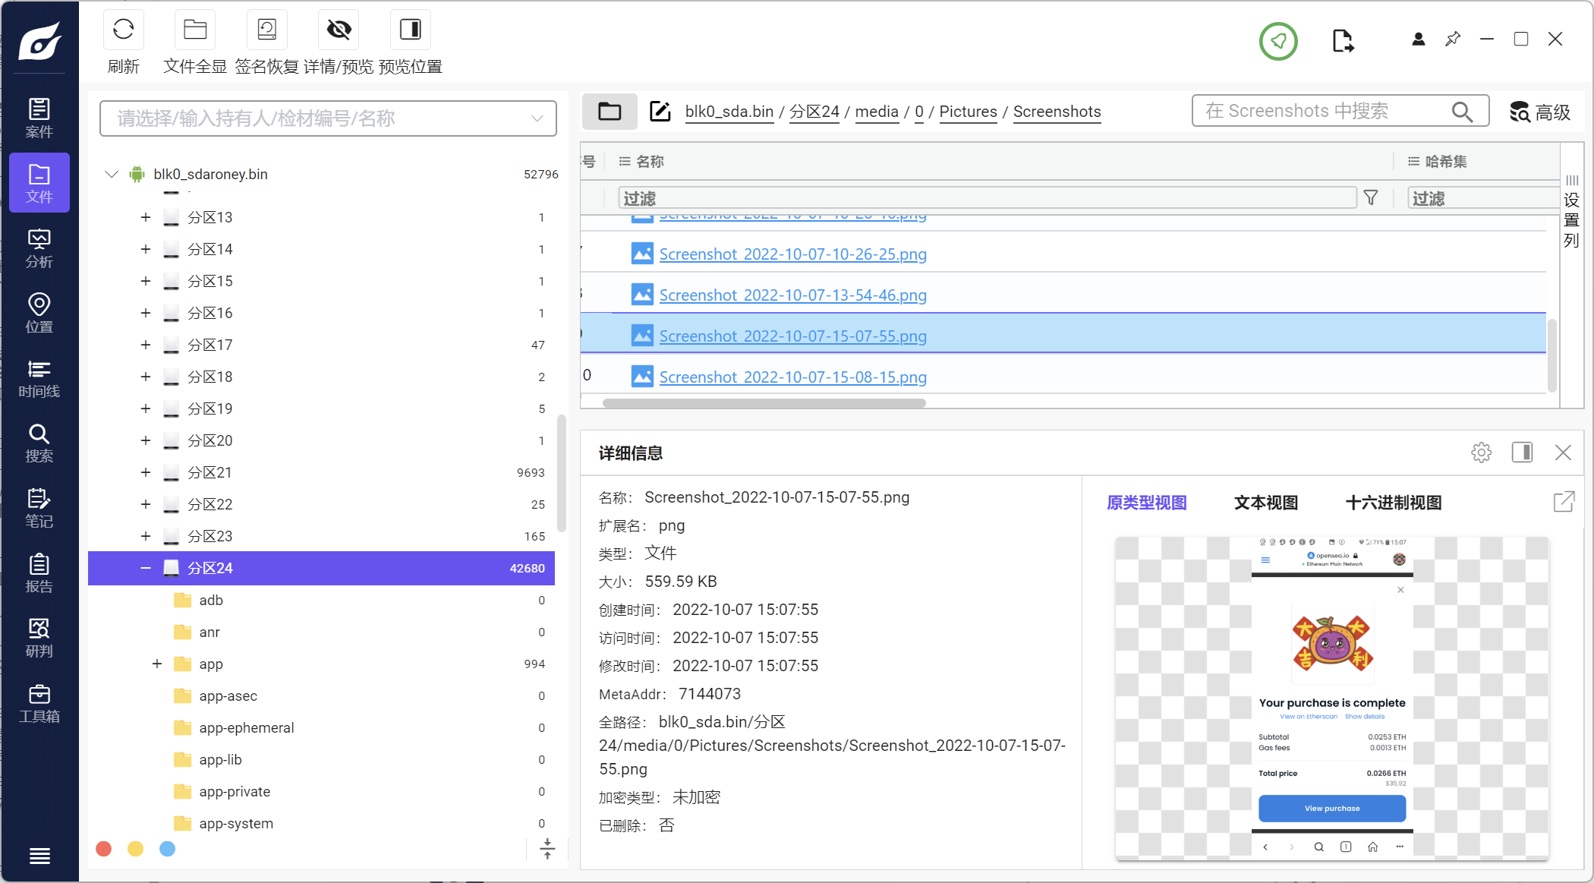Switch to 十六进制视图 tab
Viewport: 1594px width, 883px height.
[x=1393, y=503]
